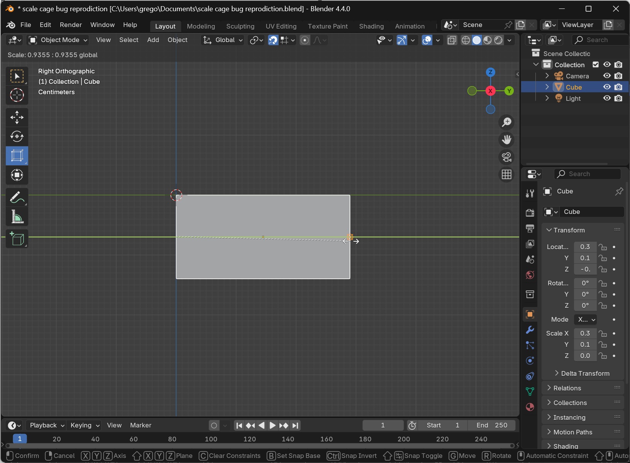This screenshot has width=630, height=463.
Task: Hide Camera in viewport via eye icon
Action: click(x=607, y=76)
